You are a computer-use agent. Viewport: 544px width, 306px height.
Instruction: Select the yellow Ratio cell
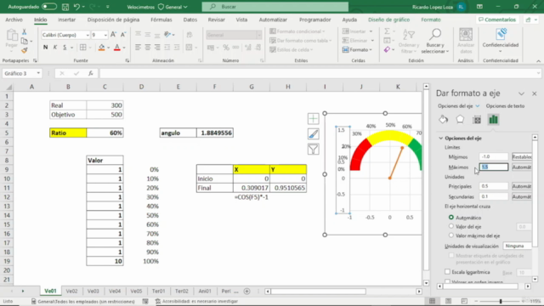click(68, 133)
